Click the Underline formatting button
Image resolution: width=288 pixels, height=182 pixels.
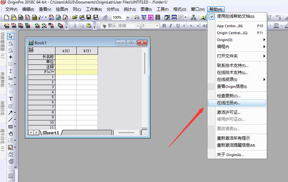pyautogui.click(x=178, y=26)
